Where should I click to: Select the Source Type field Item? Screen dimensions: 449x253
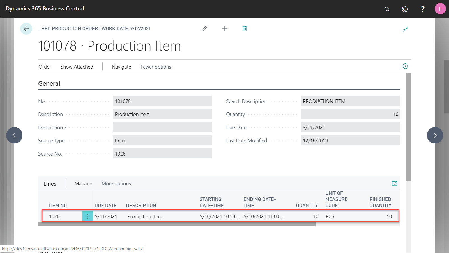click(162, 140)
